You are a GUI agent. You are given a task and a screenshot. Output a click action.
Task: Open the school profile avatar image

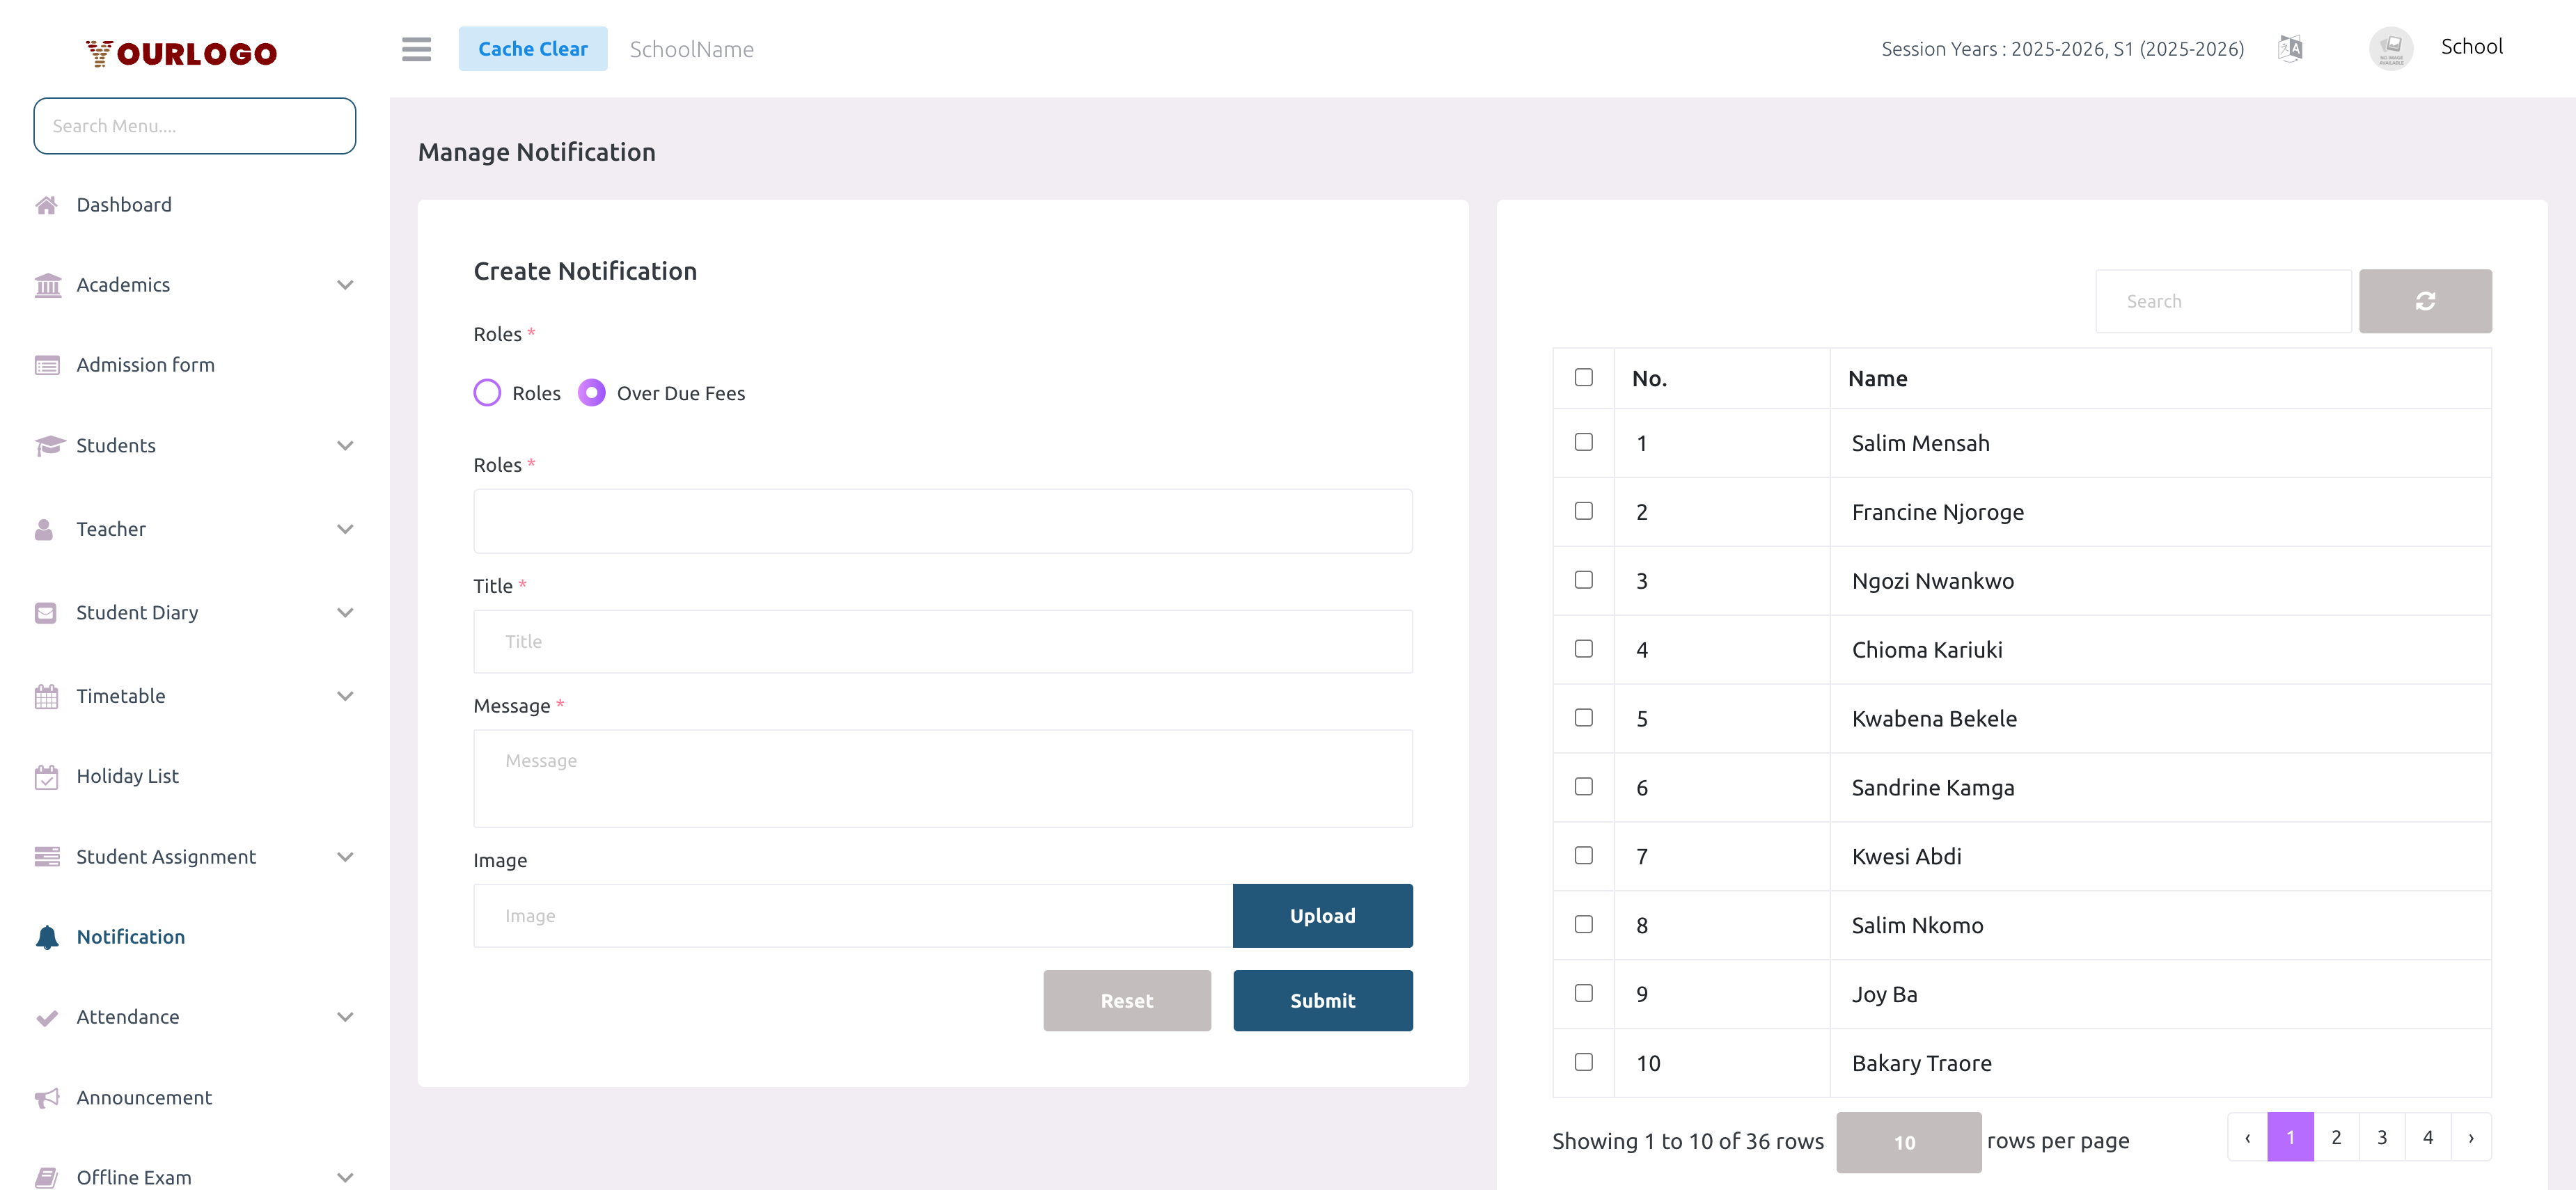pos(2391,47)
